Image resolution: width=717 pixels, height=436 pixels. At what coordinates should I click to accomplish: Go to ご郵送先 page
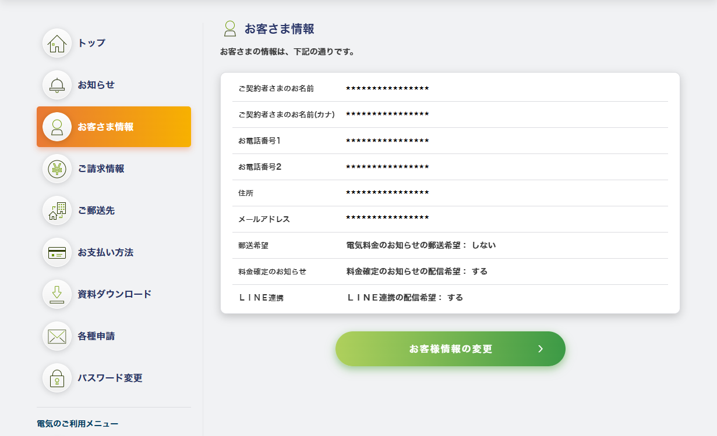(x=96, y=210)
